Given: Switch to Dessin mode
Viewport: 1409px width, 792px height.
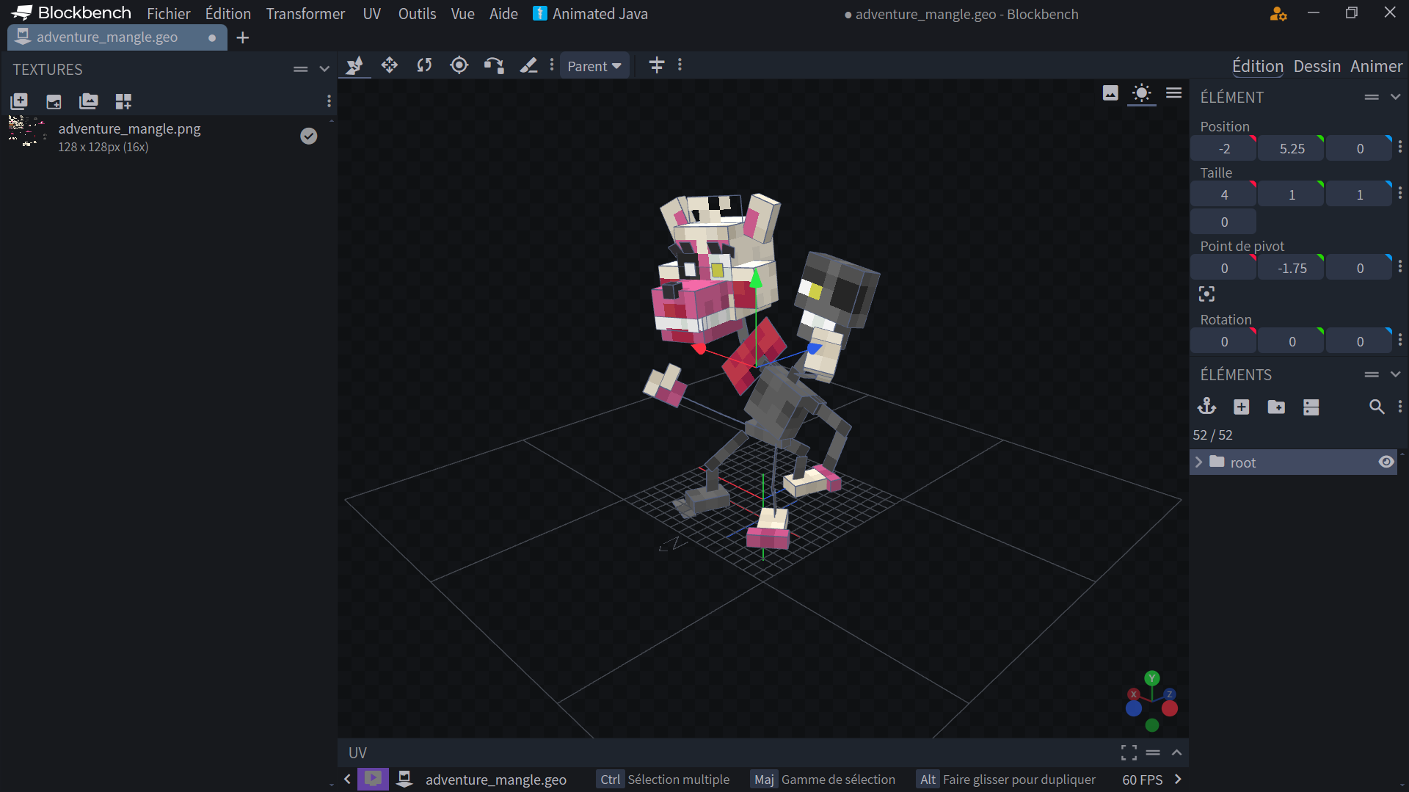Looking at the screenshot, I should (x=1317, y=66).
